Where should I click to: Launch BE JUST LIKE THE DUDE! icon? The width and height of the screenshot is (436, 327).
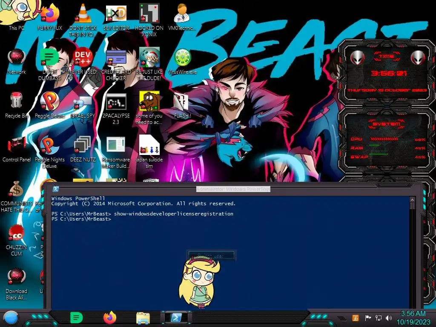149,64
